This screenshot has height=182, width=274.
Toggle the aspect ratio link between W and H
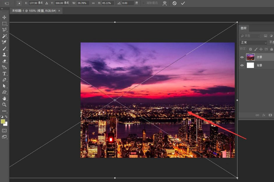[93, 3]
